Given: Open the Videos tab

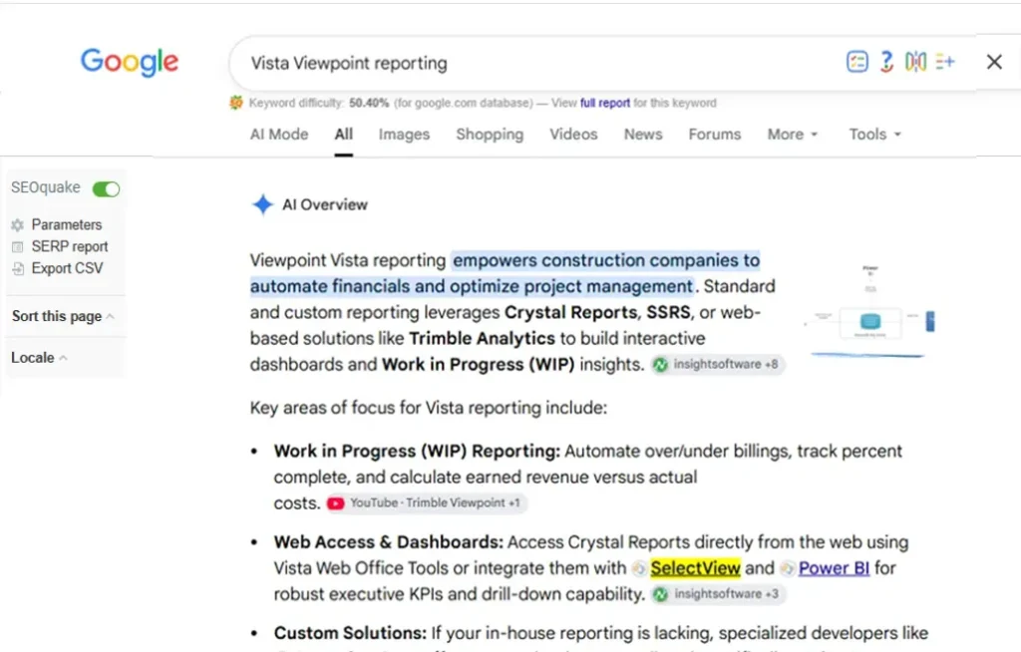Looking at the screenshot, I should coord(573,135).
